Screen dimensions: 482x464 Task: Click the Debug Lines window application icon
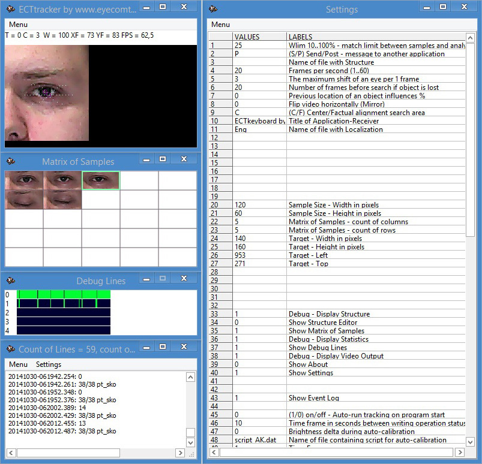pos(11,278)
